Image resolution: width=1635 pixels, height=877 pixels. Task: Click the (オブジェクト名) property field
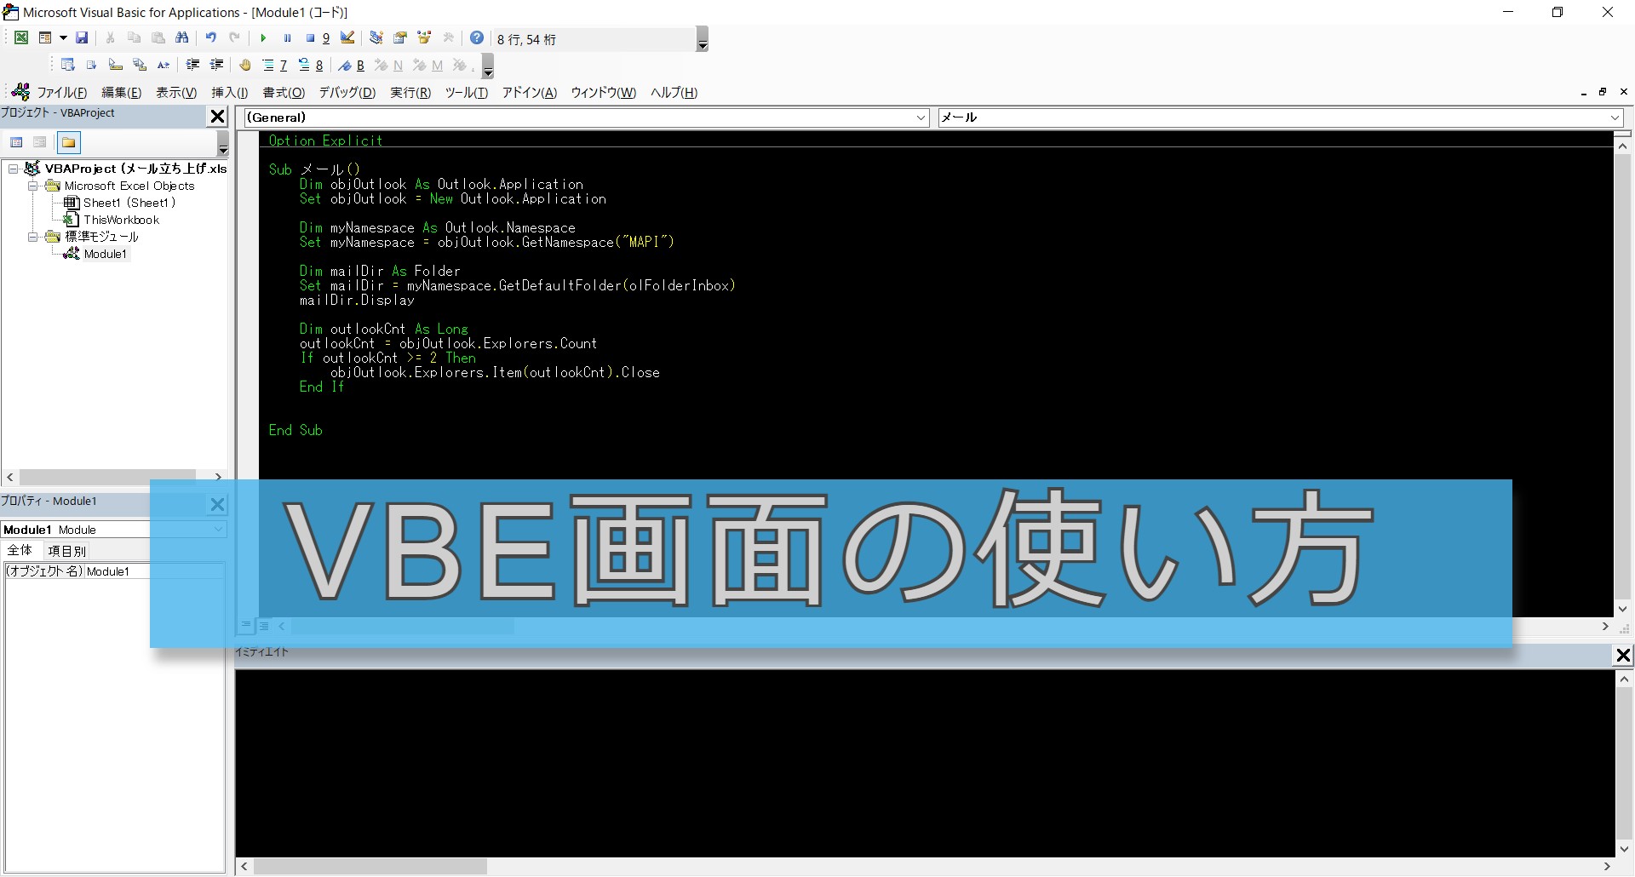(114, 571)
